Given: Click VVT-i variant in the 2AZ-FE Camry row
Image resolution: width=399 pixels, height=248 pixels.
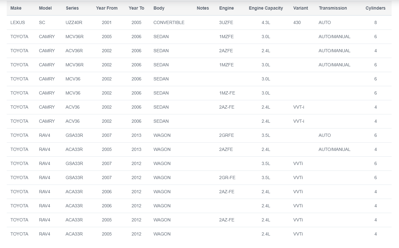Looking at the screenshot, I should pyautogui.click(x=299, y=107).
